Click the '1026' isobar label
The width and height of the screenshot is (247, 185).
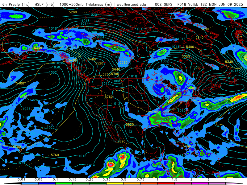tap(27, 109)
